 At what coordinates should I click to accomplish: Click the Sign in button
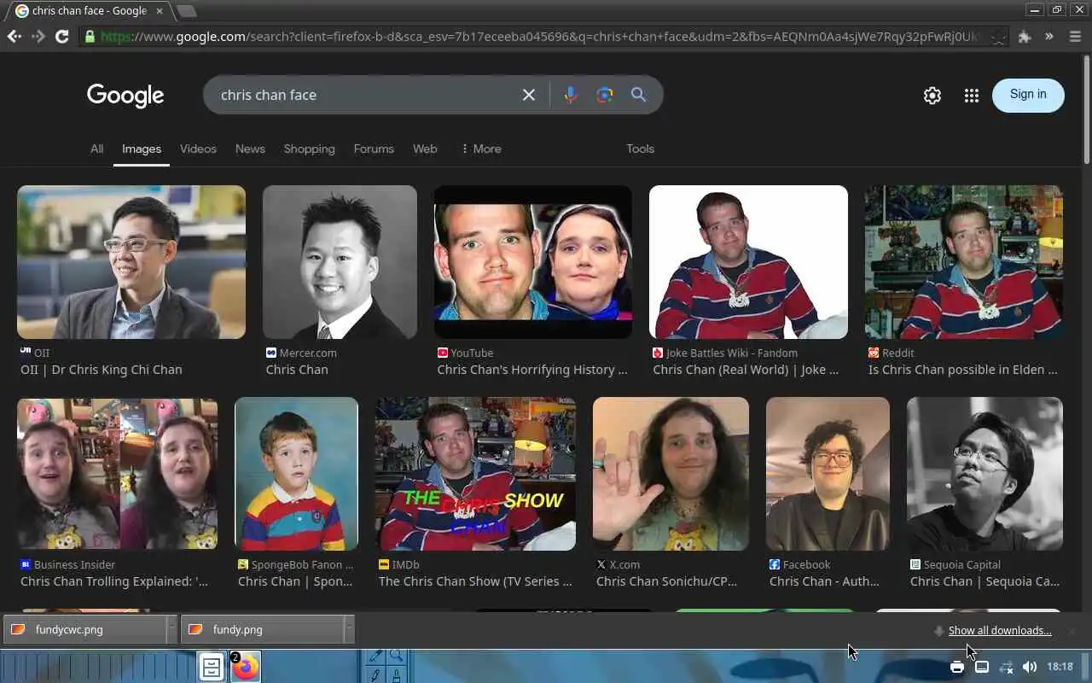[1028, 95]
